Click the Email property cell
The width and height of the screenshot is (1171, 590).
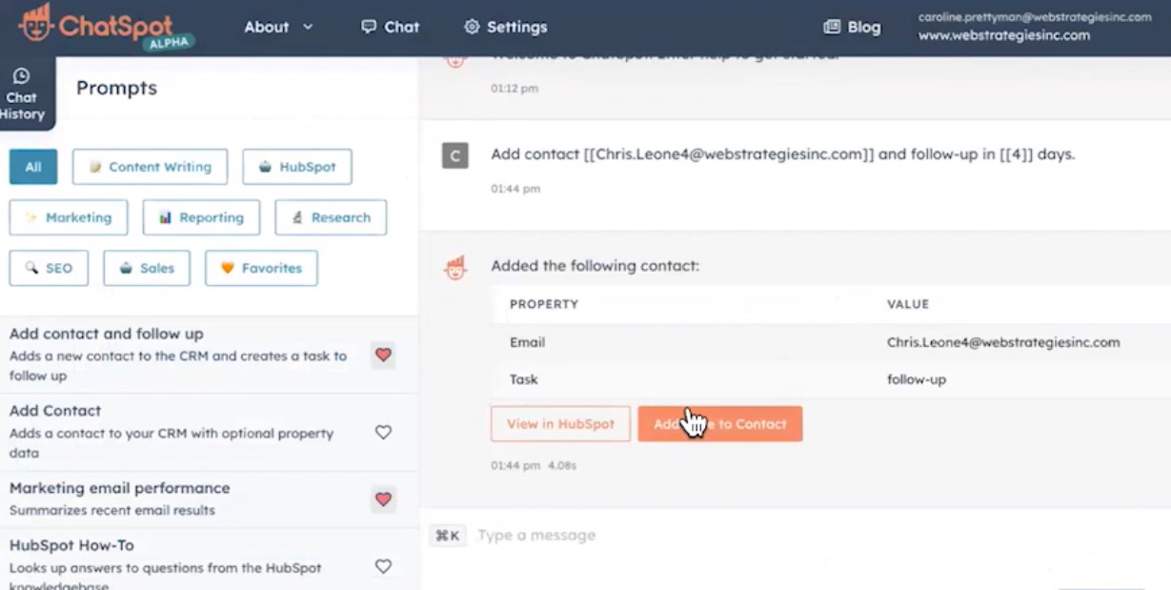tap(528, 342)
